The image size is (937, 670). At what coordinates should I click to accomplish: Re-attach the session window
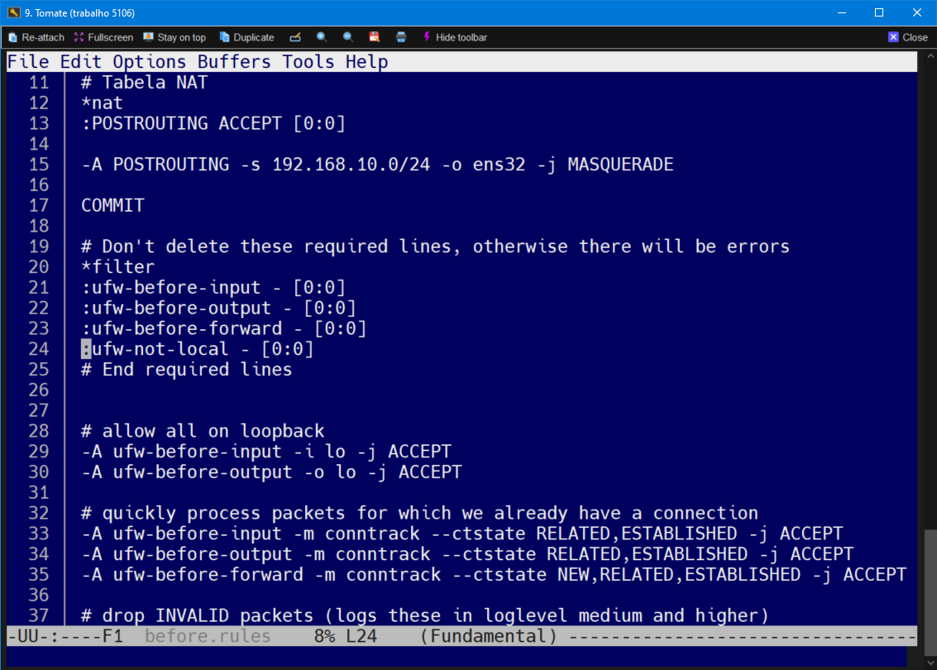tap(36, 36)
